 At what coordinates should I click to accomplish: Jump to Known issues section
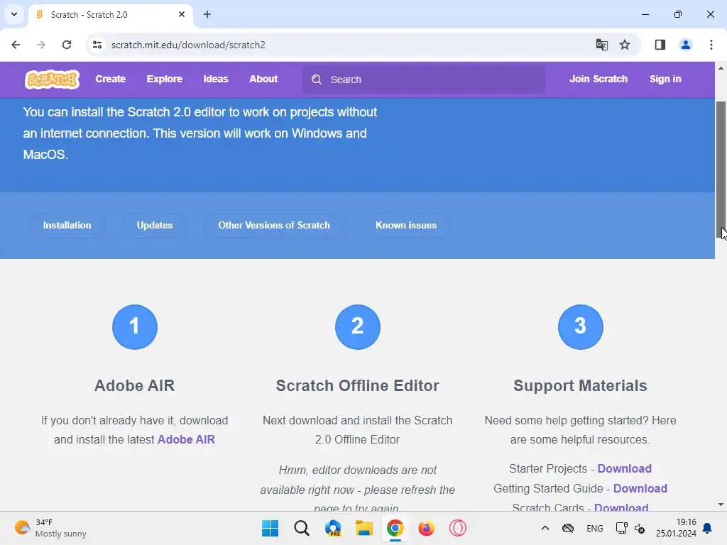coord(405,225)
